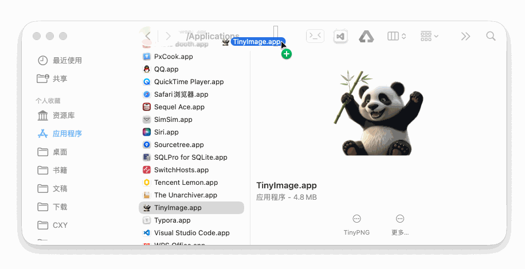Click the QQ penguin icon
This screenshot has height=269, width=525.
tap(146, 69)
